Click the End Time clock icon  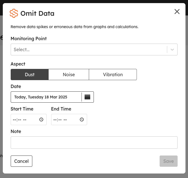tap(82, 120)
